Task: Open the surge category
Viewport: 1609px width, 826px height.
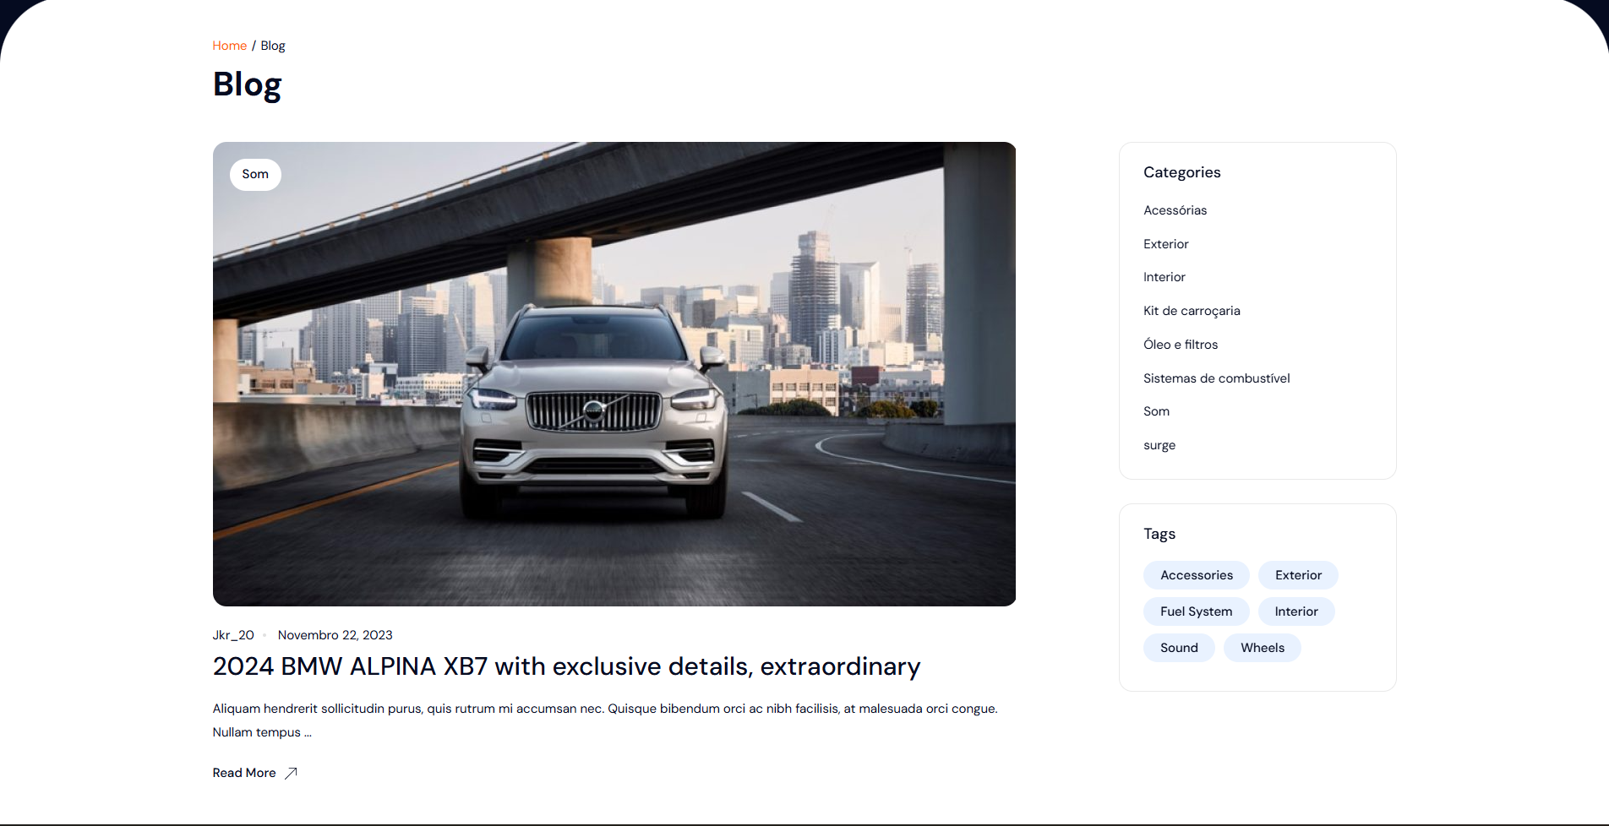Action: click(x=1159, y=445)
